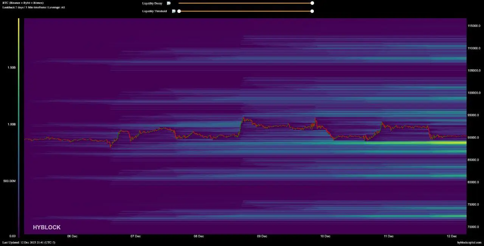The width and height of the screenshot is (484, 246).
Task: Click the 06 Dec date axis label
Action: (72, 236)
